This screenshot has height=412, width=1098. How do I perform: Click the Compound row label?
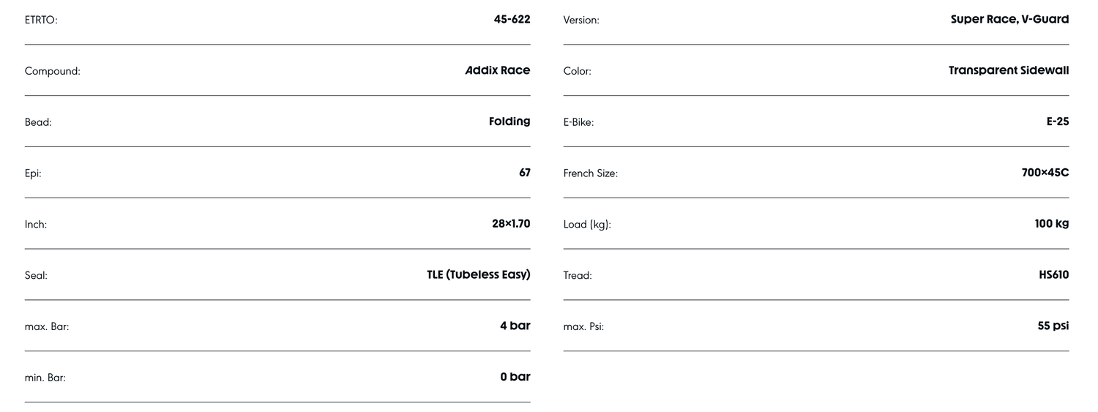[53, 71]
